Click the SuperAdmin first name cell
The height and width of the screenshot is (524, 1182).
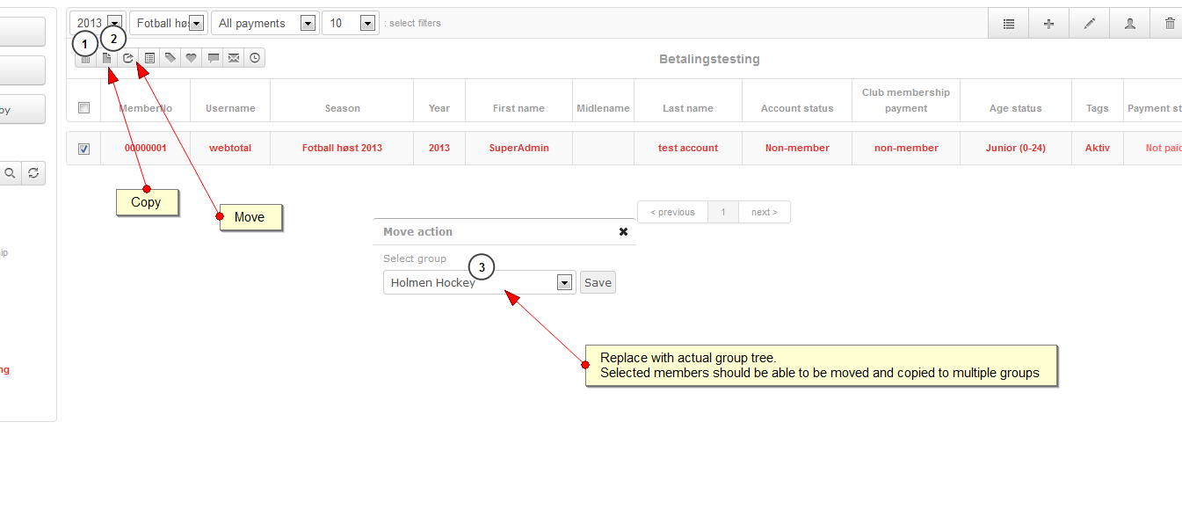[x=519, y=148]
